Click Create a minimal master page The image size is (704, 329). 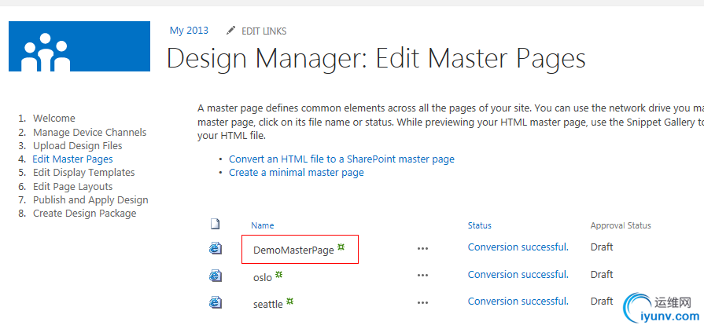point(297,173)
